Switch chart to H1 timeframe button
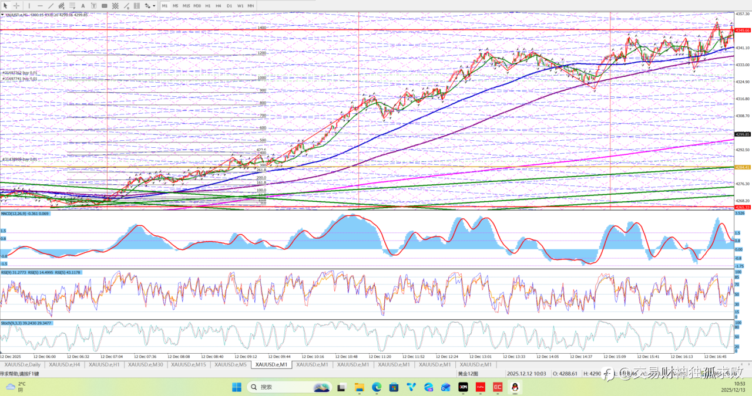 [x=208, y=6]
